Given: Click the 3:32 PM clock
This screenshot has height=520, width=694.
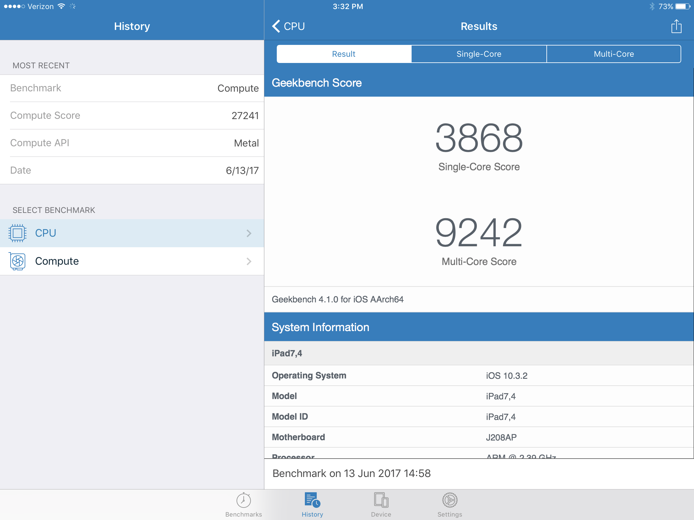Looking at the screenshot, I should click(348, 6).
